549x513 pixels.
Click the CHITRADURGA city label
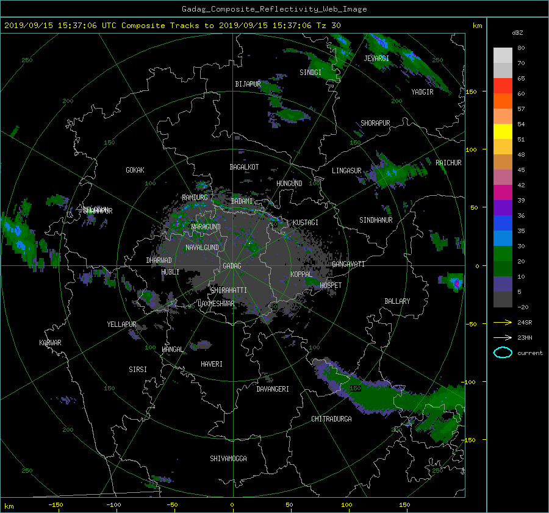click(x=331, y=419)
